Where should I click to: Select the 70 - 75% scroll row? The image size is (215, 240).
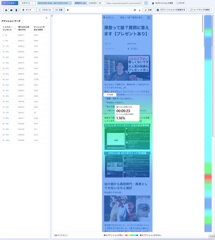coord(24,113)
